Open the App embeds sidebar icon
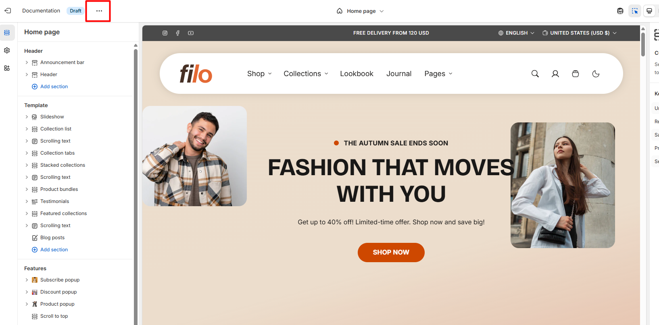 [7, 68]
